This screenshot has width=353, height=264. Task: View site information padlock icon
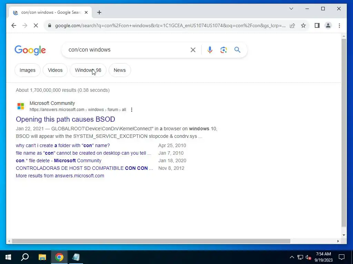coord(50,25)
